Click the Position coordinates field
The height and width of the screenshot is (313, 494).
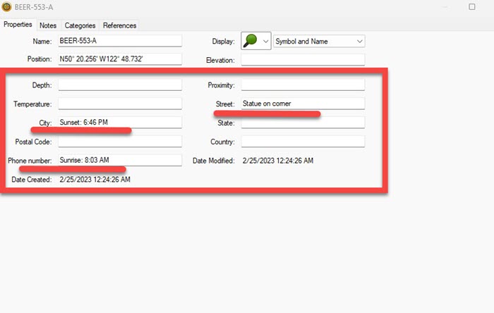119,59
